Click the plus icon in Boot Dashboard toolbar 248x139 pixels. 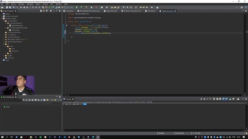(x=55, y=100)
